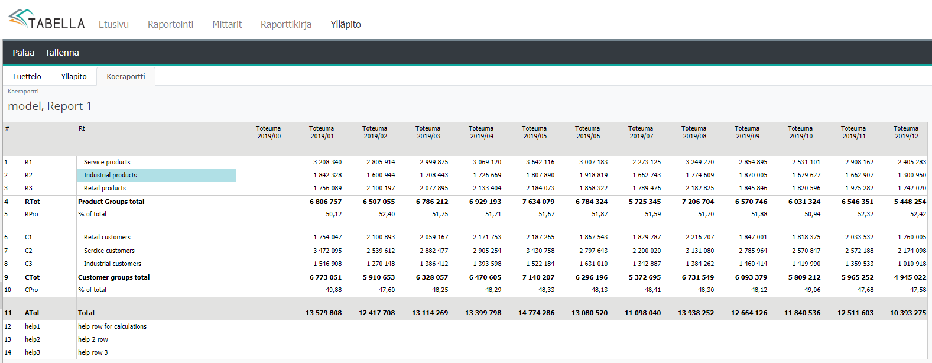
Task: Go to the Mittarit menu
Action: [227, 24]
